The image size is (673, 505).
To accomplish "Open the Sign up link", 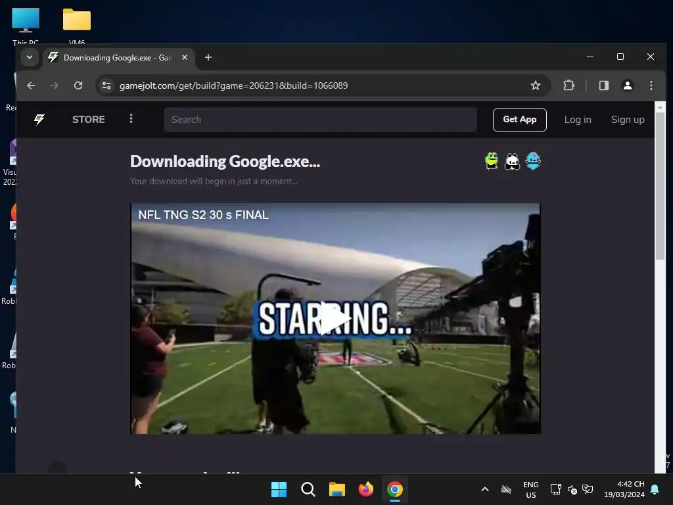I will click(x=628, y=120).
